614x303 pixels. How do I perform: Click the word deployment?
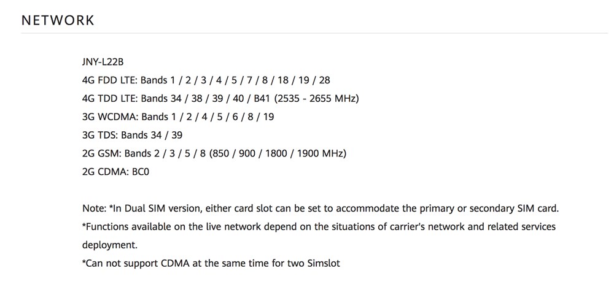tap(110, 245)
